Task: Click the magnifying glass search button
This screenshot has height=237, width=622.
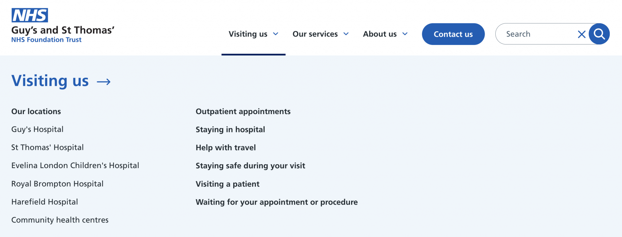Action: pyautogui.click(x=599, y=34)
